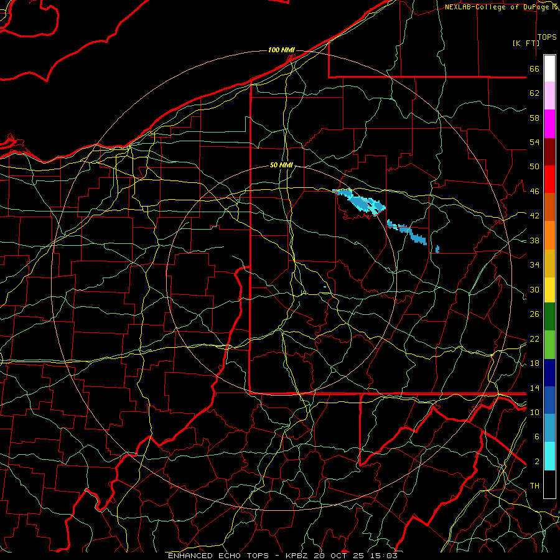Click the legend value 34
Viewport: 560px width, 560px height.
pyautogui.click(x=534, y=264)
